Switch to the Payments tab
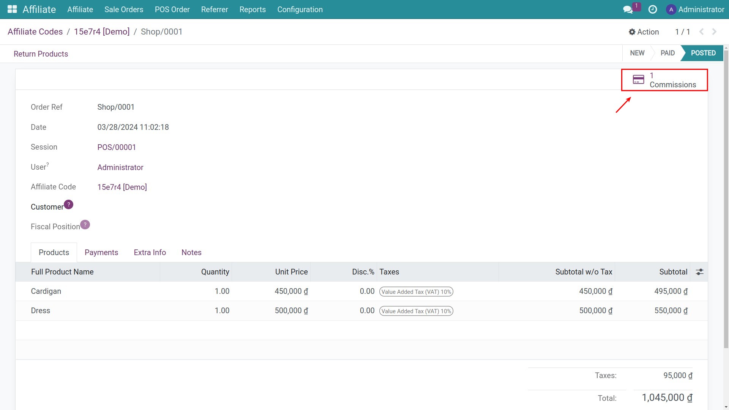The height and width of the screenshot is (410, 729). click(x=101, y=252)
